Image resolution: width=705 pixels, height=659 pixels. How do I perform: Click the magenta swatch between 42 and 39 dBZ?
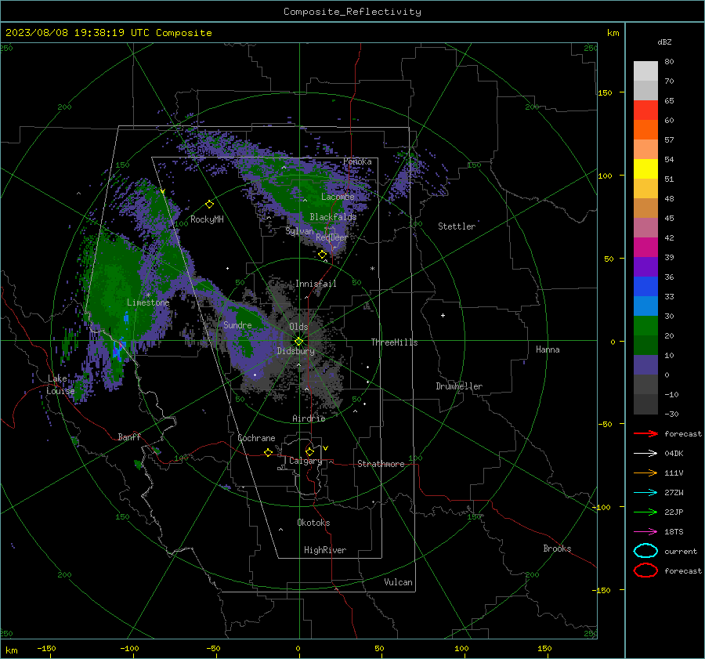click(x=645, y=248)
